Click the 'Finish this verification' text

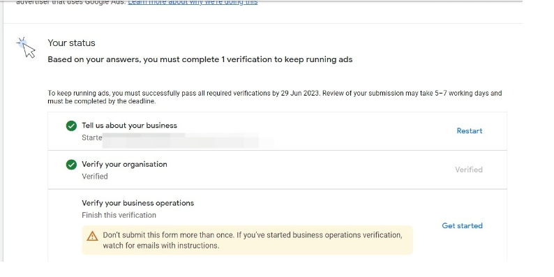tap(119, 215)
